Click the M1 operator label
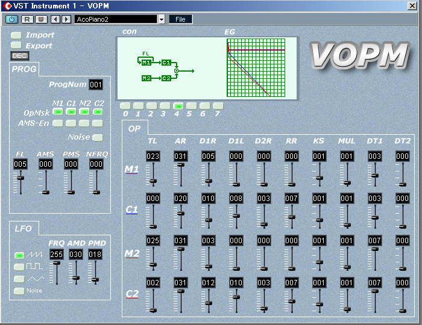 [131, 169]
